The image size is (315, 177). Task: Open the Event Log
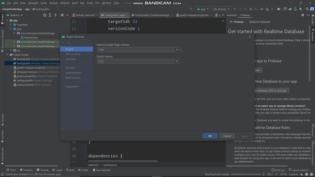pos(278,170)
